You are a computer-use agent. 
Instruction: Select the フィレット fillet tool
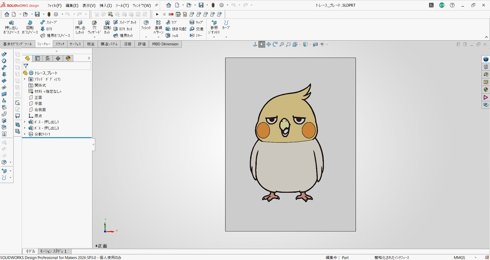point(146,25)
